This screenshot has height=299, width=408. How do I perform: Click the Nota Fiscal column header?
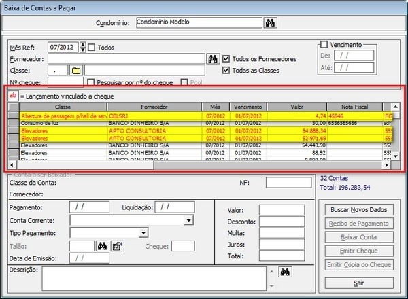tap(355, 107)
